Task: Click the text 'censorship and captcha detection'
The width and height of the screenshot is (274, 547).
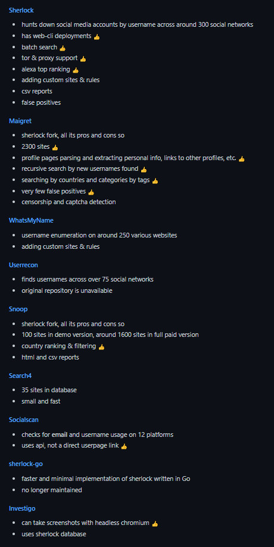Action: click(x=68, y=202)
